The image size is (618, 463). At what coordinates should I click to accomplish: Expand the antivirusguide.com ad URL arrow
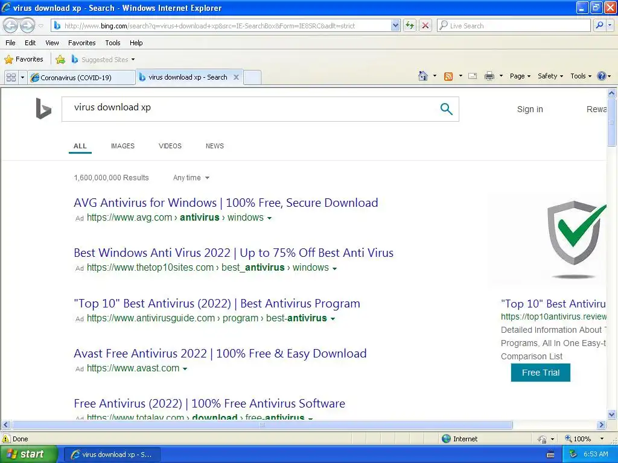pyautogui.click(x=333, y=319)
